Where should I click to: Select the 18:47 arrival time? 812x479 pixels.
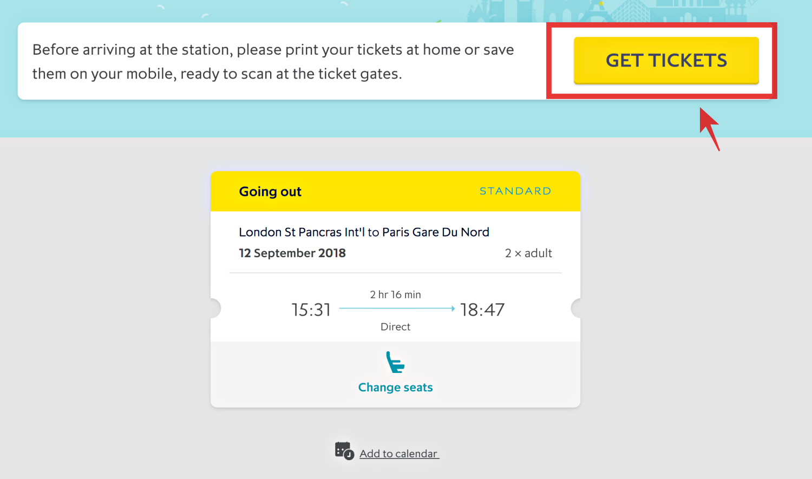[x=482, y=310]
